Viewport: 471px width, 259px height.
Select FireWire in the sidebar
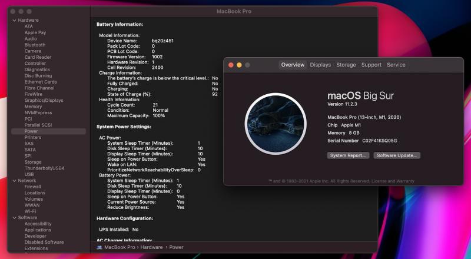point(34,94)
